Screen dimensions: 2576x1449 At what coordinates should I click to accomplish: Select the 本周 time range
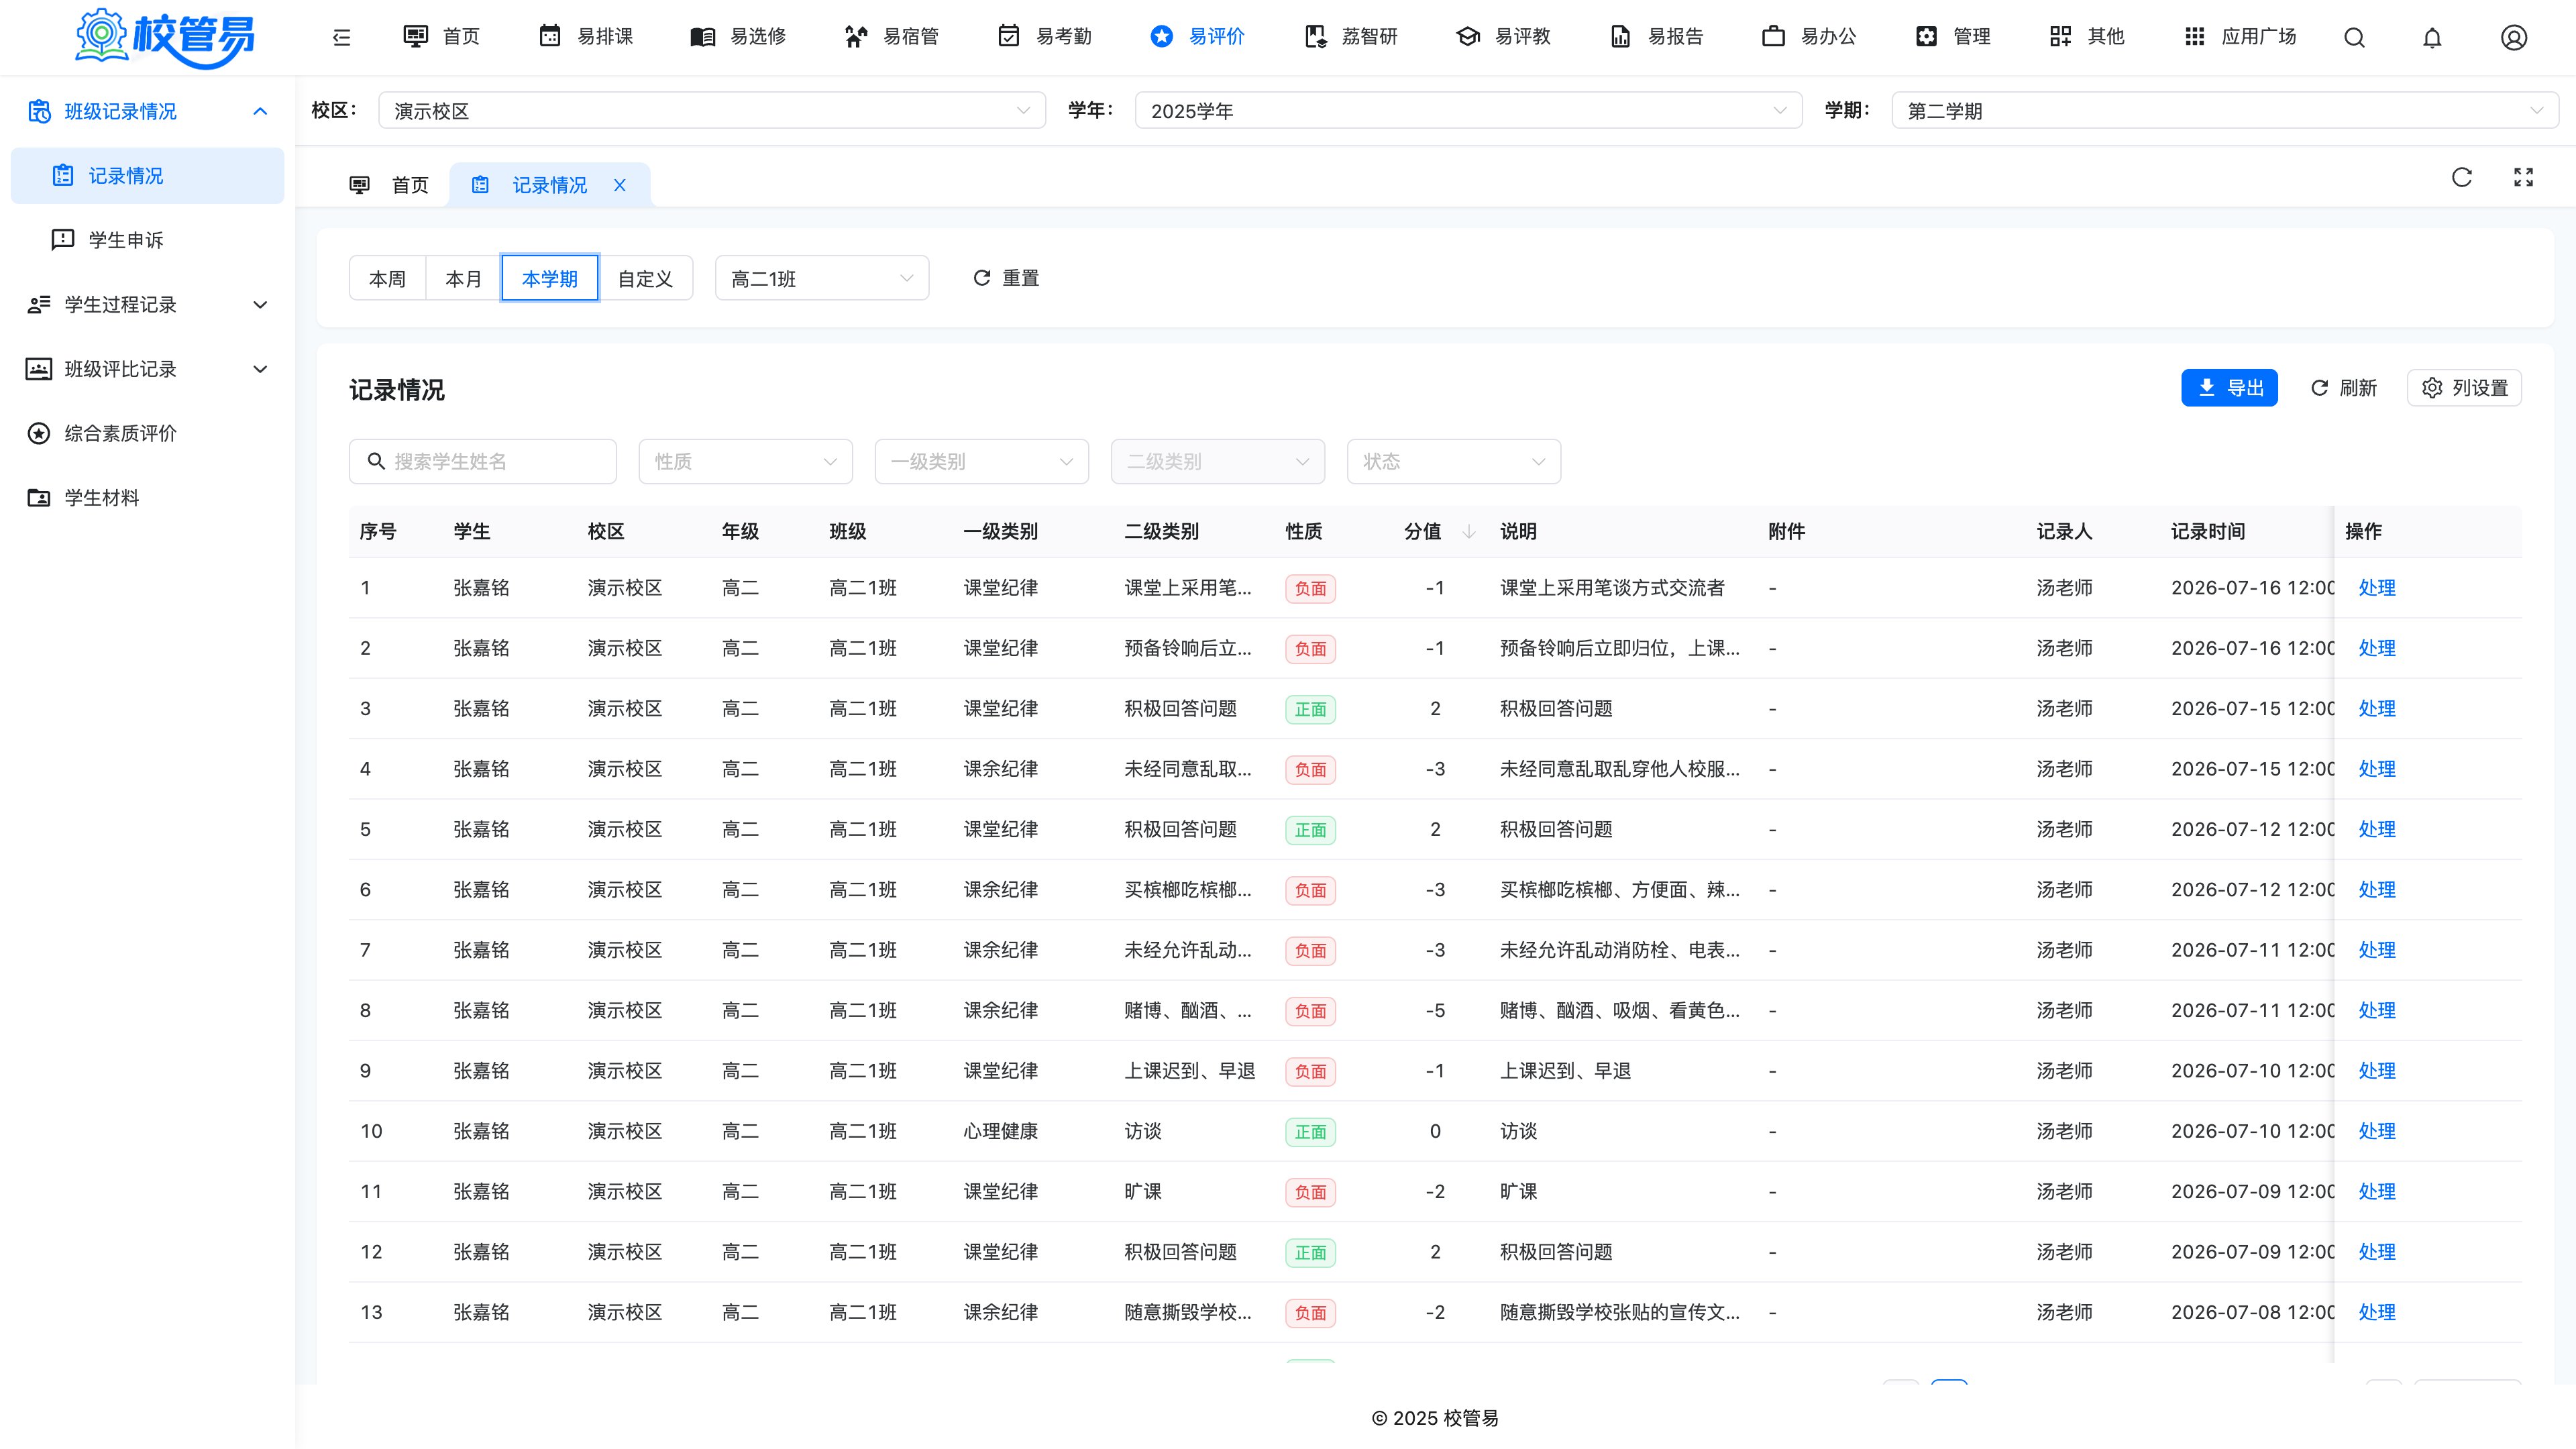388,278
